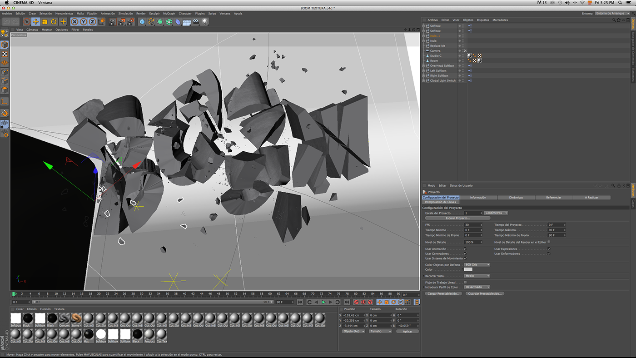Activate the Rotate tool
Viewport: 636px width, 358px height.
(x=54, y=22)
